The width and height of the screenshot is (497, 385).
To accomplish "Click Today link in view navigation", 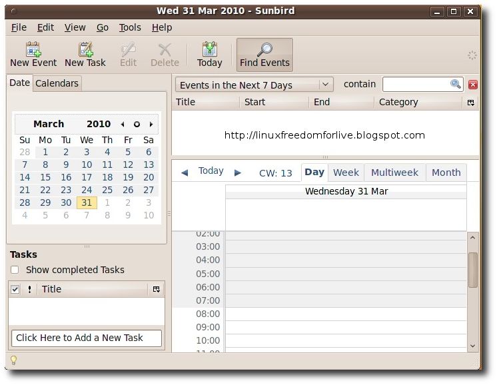I will [211, 171].
